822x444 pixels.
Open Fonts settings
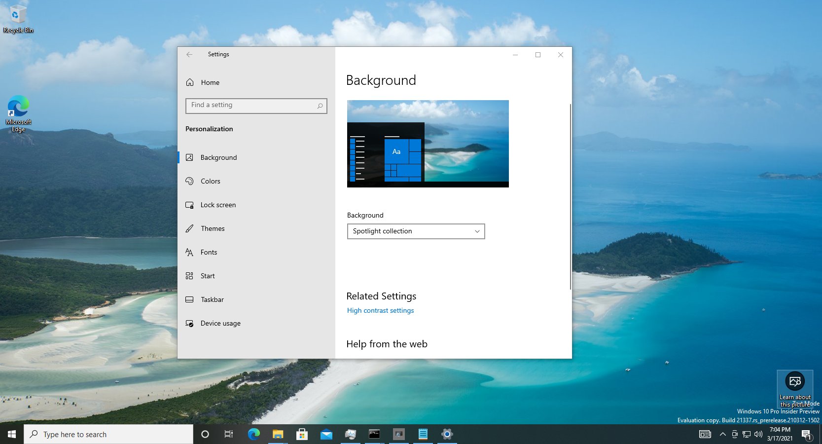pos(209,252)
